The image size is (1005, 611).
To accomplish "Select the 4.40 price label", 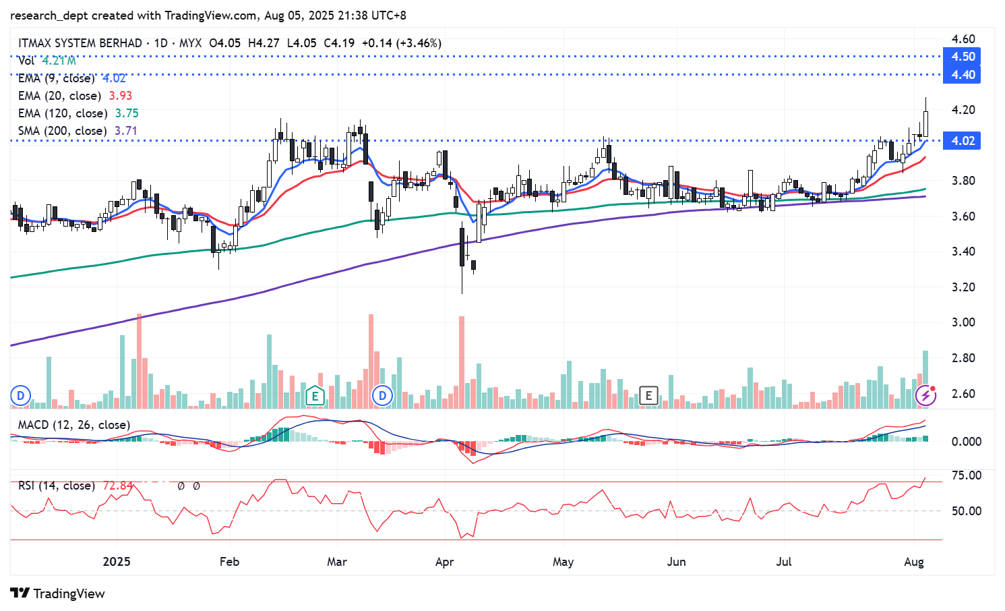I will tap(963, 75).
